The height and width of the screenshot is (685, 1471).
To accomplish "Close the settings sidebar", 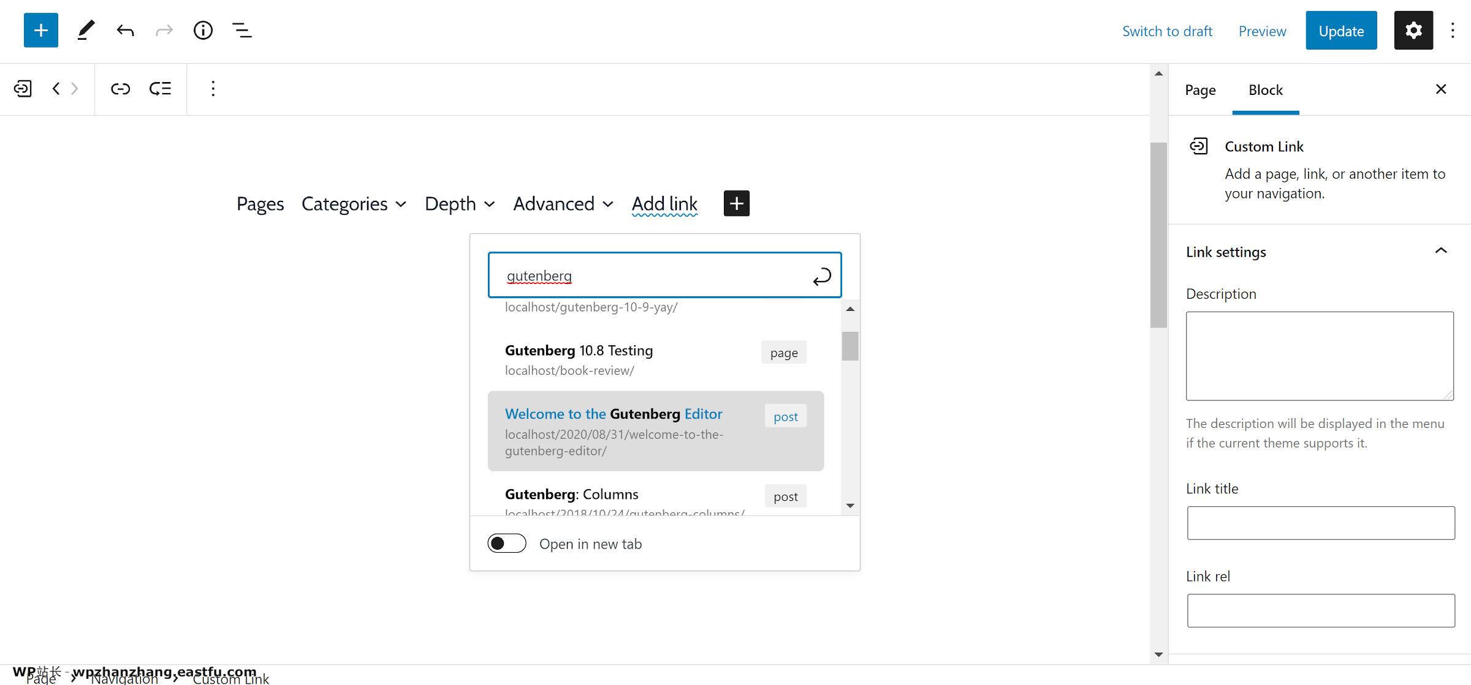I will [x=1441, y=89].
